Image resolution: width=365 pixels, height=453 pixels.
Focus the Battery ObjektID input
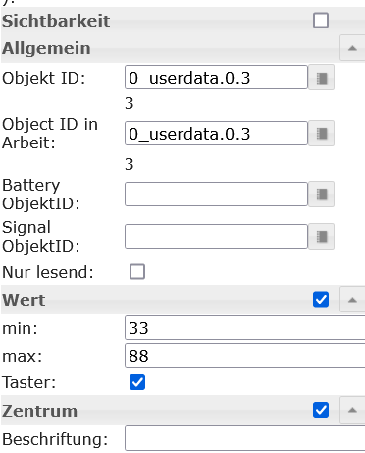216,195
